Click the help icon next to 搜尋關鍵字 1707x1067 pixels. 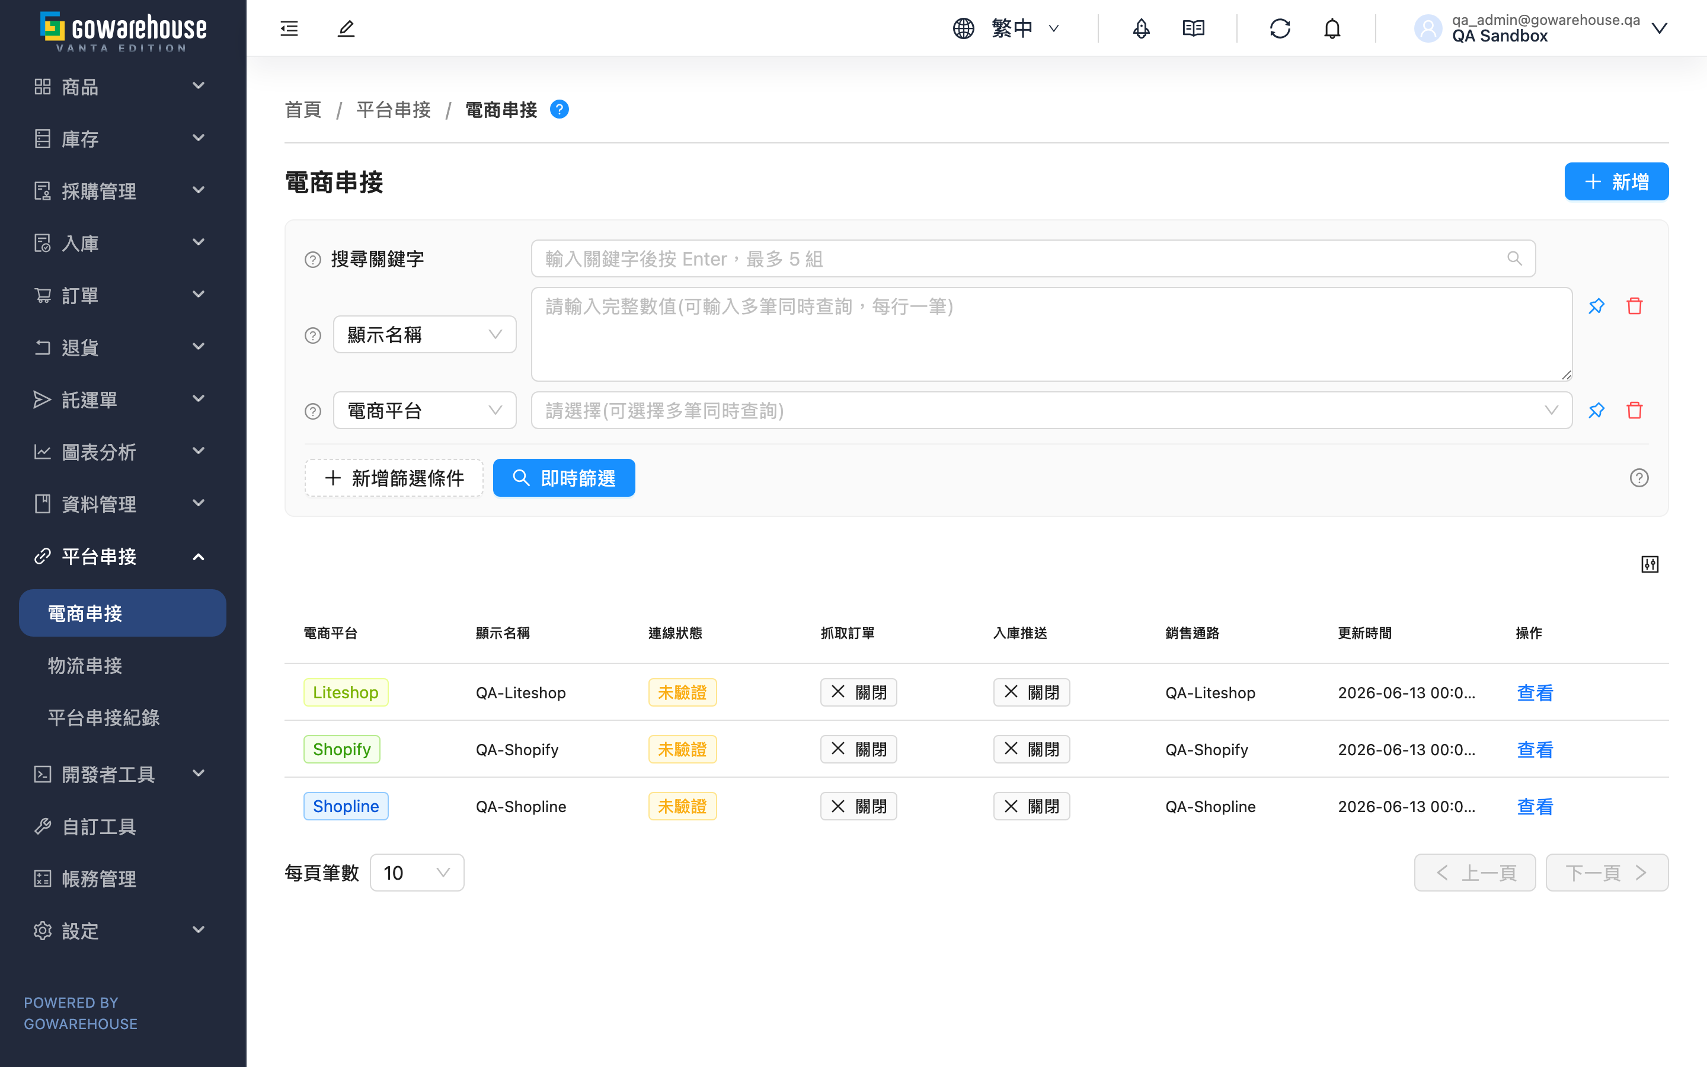click(312, 260)
